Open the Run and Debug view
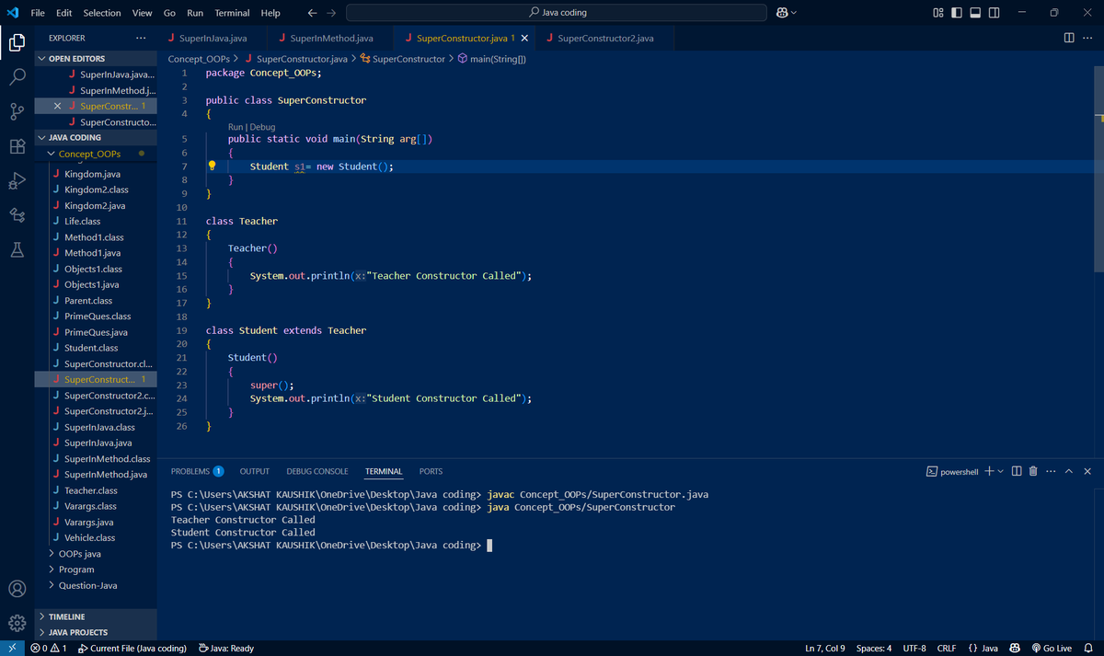The image size is (1104, 656). (17, 180)
